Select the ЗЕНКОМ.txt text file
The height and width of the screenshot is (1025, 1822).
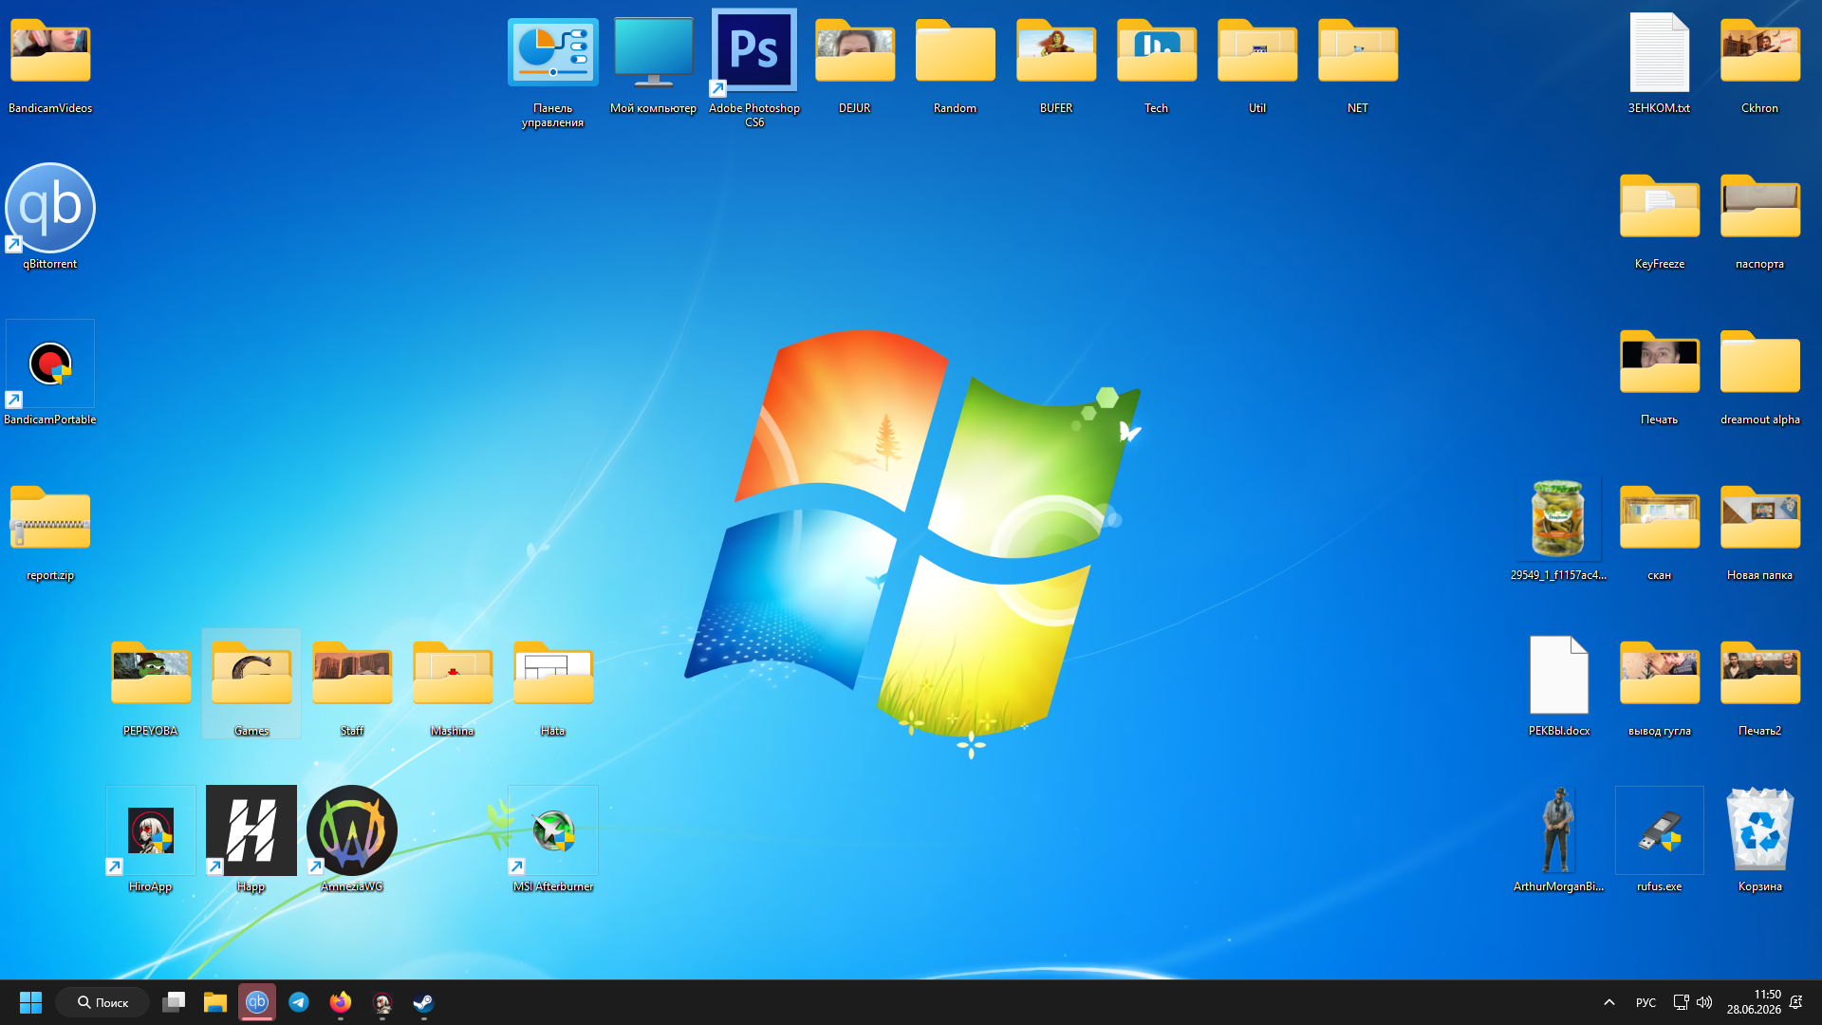click(1660, 63)
